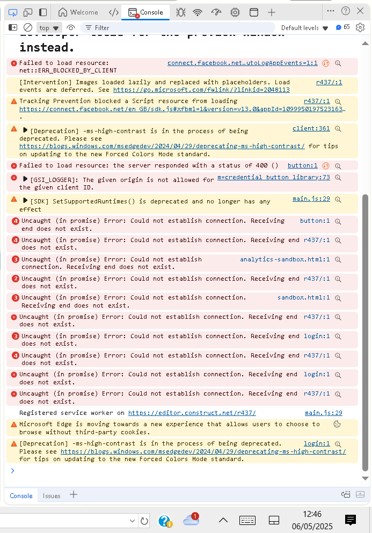Click the refresh icon beside taskbar address box
This screenshot has height=533, width=372.
144,521
